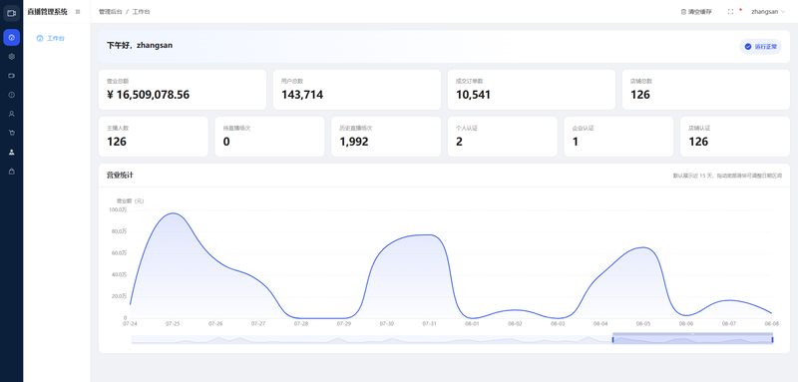Open the alert circle icon in sidebar
The image size is (798, 382).
11,95
